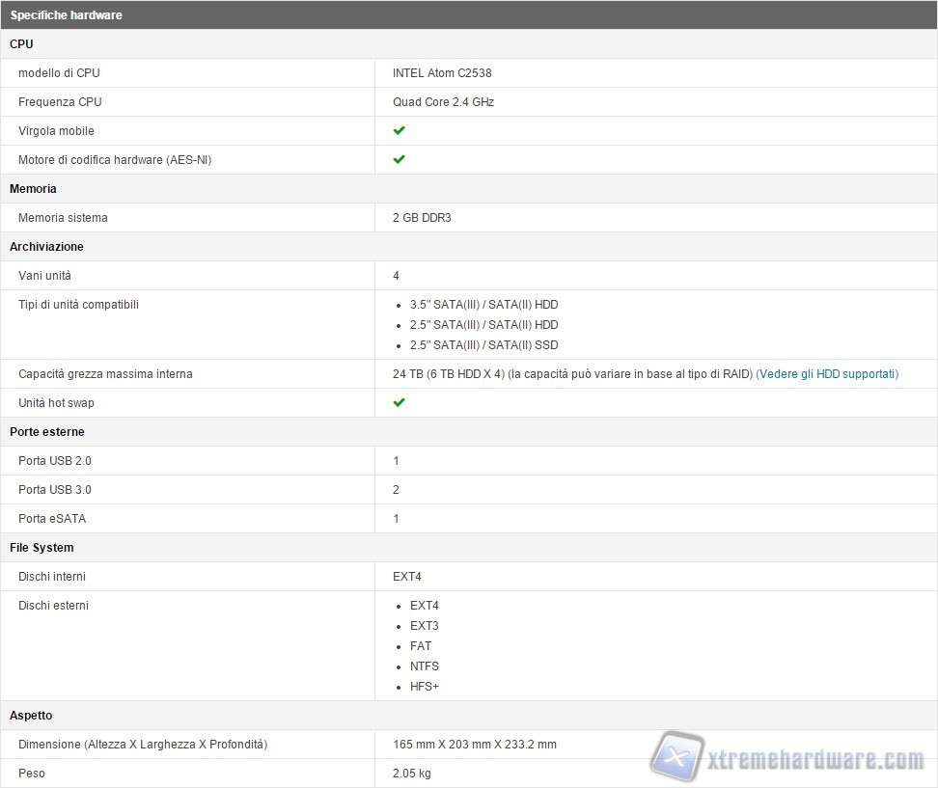Click the Unità hot swap checkmark
Viewport: 938px width, 788px height.
[399, 402]
